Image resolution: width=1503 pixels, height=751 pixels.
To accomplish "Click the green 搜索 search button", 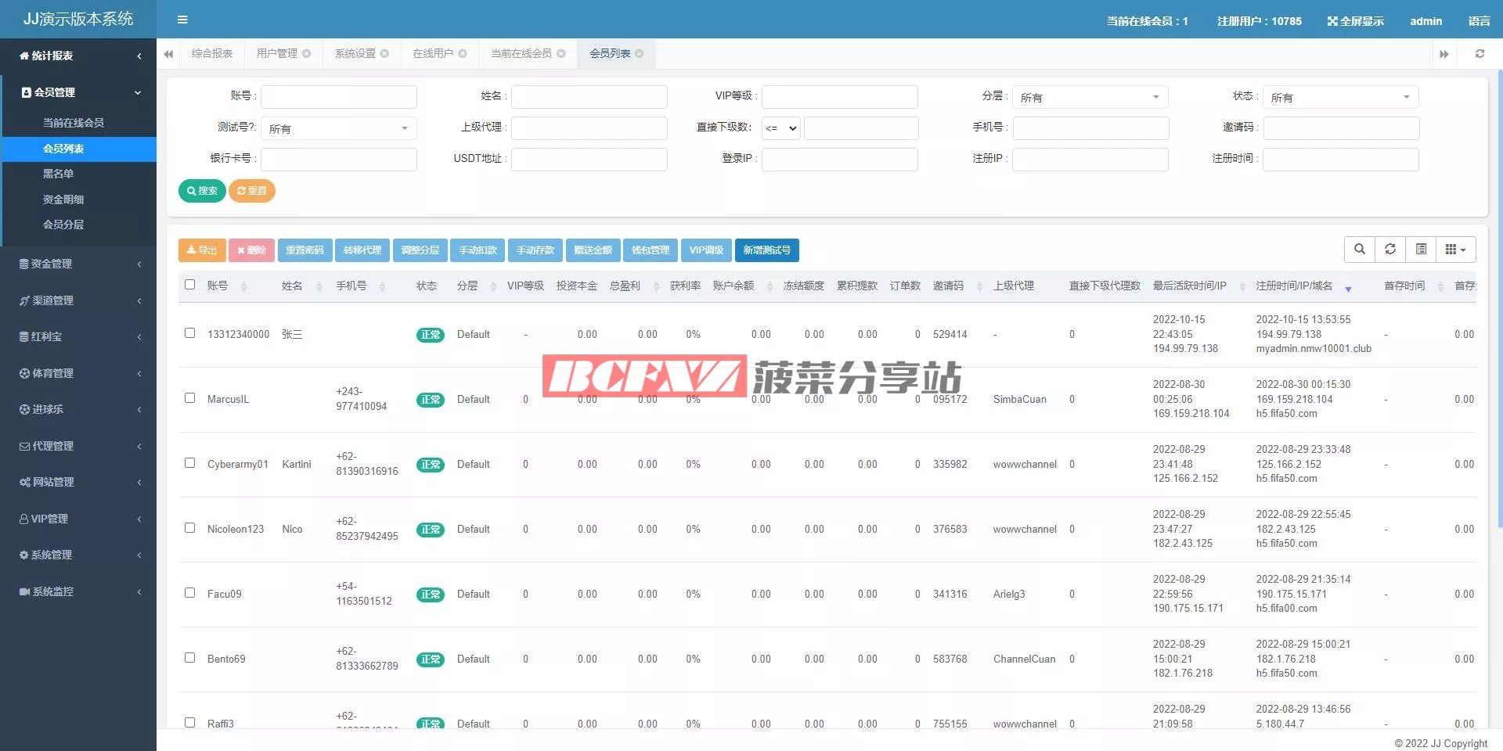I will click(x=202, y=191).
